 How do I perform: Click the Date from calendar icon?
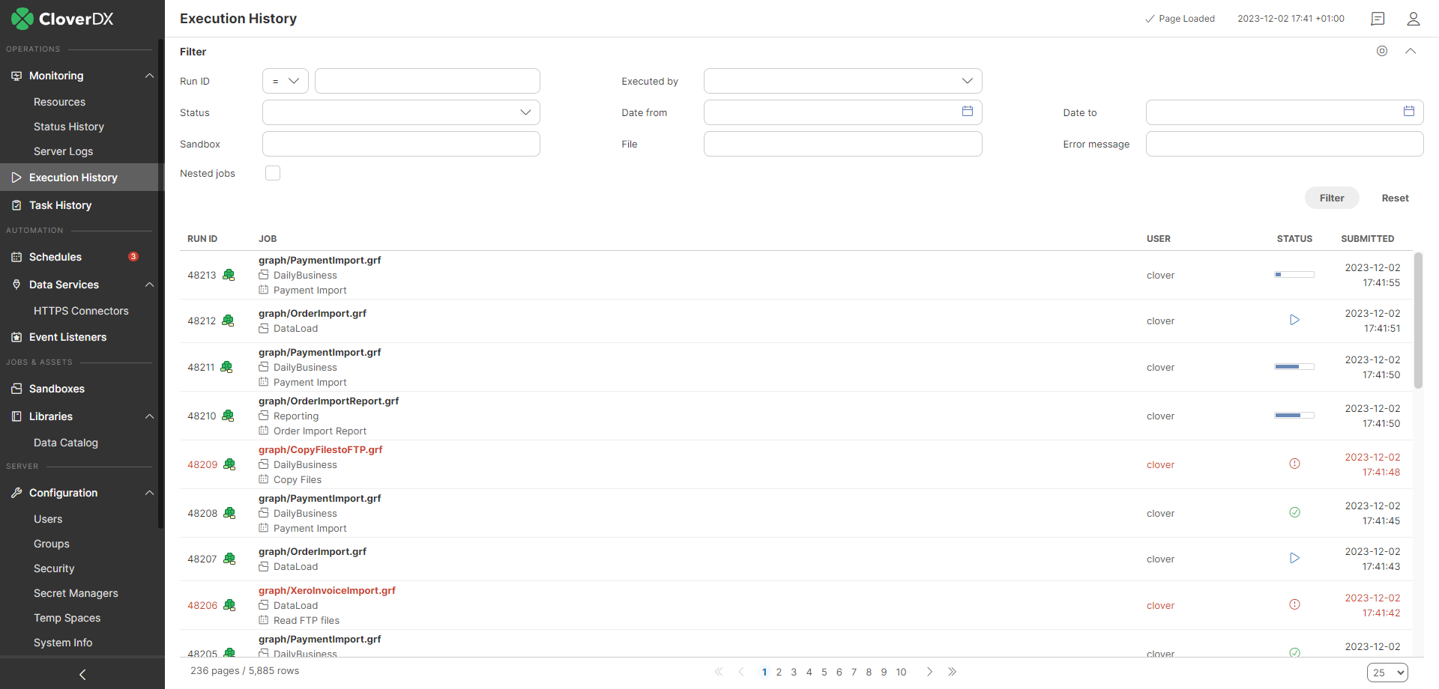point(967,112)
